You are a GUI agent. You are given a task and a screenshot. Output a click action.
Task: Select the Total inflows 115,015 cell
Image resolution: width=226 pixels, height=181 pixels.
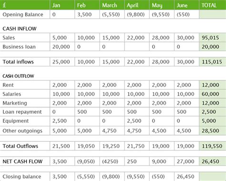(x=213, y=62)
